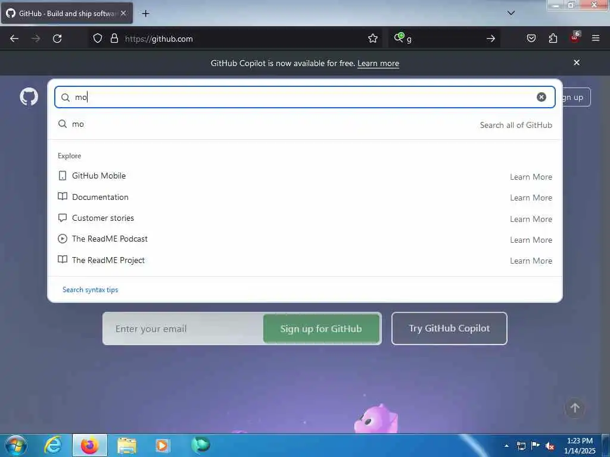Image resolution: width=610 pixels, height=457 pixels.
Task: Click the partially hidden Sign up button
Action: tap(577, 97)
